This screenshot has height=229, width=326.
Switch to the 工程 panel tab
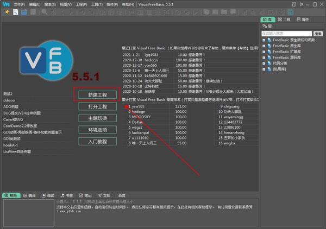285,20
